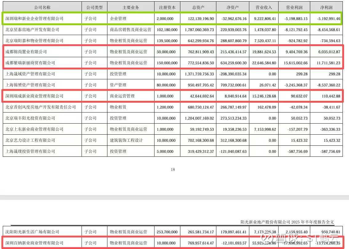This screenshot has height=249, width=349.
Task: Click company name 沈阳阳光新生活广场有限公司
Action: pos(32,232)
